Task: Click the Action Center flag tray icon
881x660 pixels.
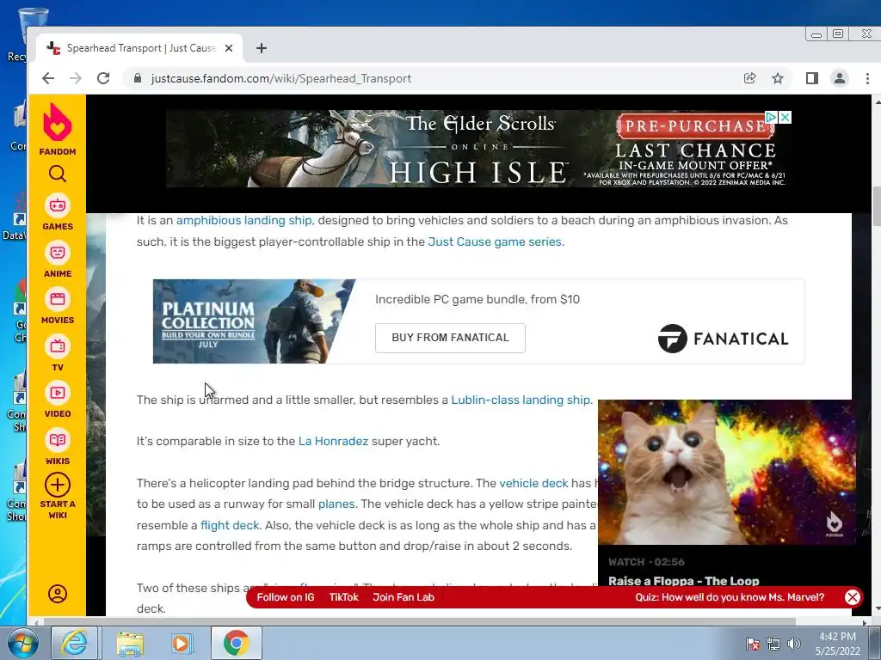Action: 752,644
